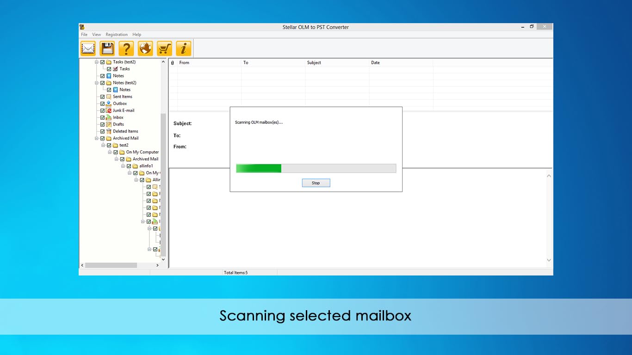Image resolution: width=632 pixels, height=355 pixels.
Task: Sort by the Date column header
Action: coord(401,62)
